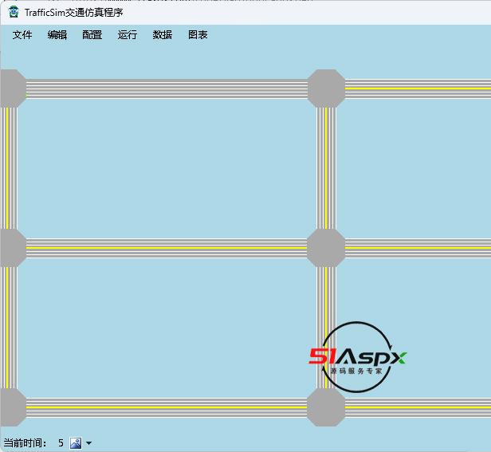Open the 运行 menu

128,35
